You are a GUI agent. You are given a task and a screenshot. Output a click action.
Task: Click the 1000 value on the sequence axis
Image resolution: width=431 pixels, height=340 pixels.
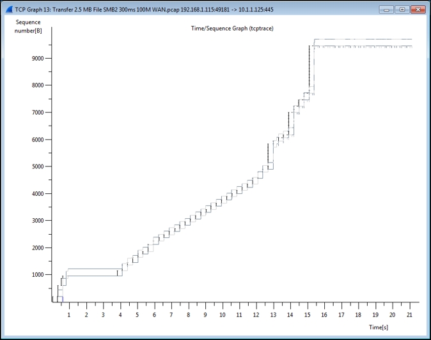38,274
